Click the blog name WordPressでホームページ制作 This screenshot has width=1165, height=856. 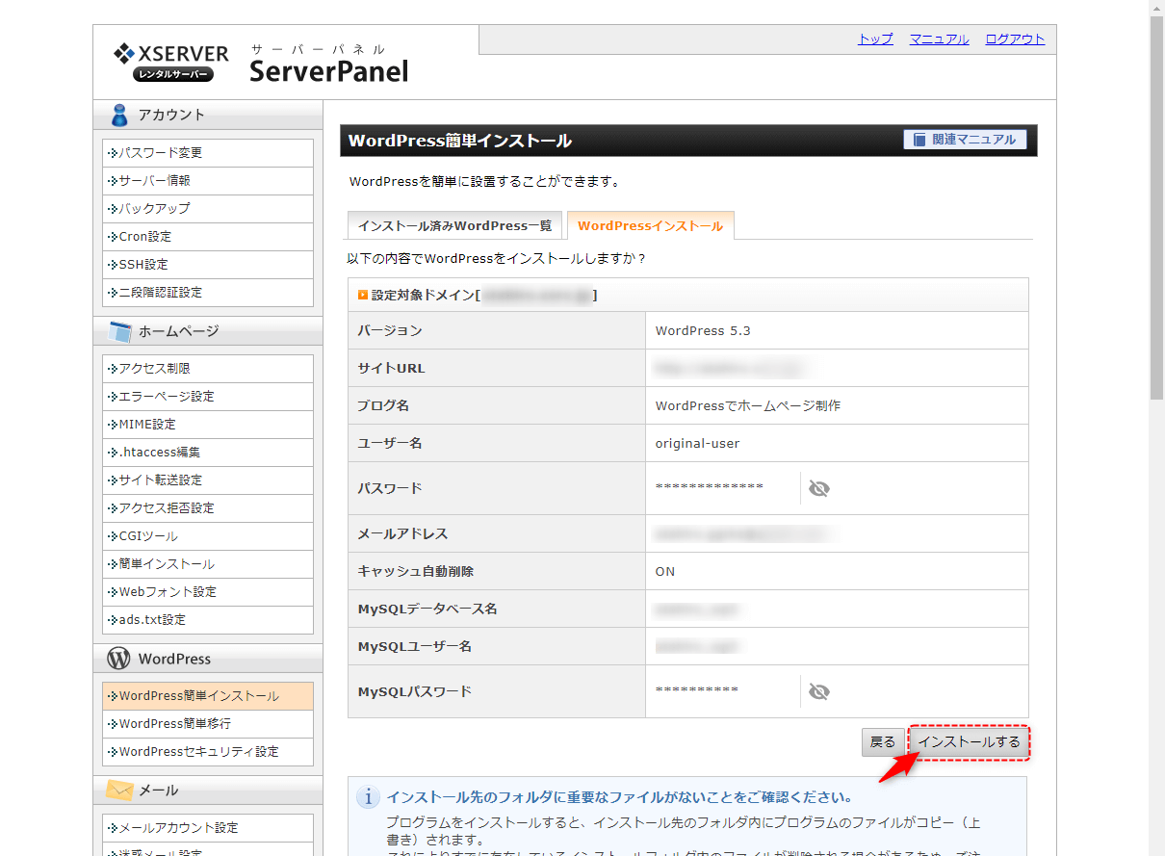748,405
